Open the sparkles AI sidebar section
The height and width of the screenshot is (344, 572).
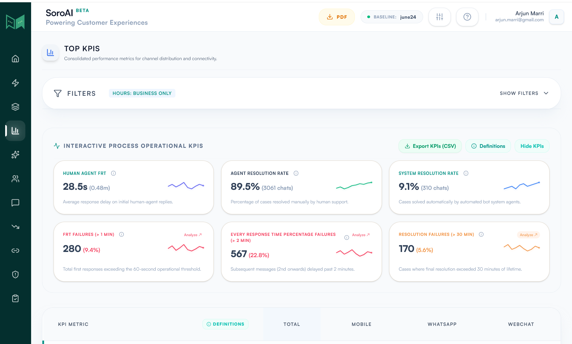[15, 155]
